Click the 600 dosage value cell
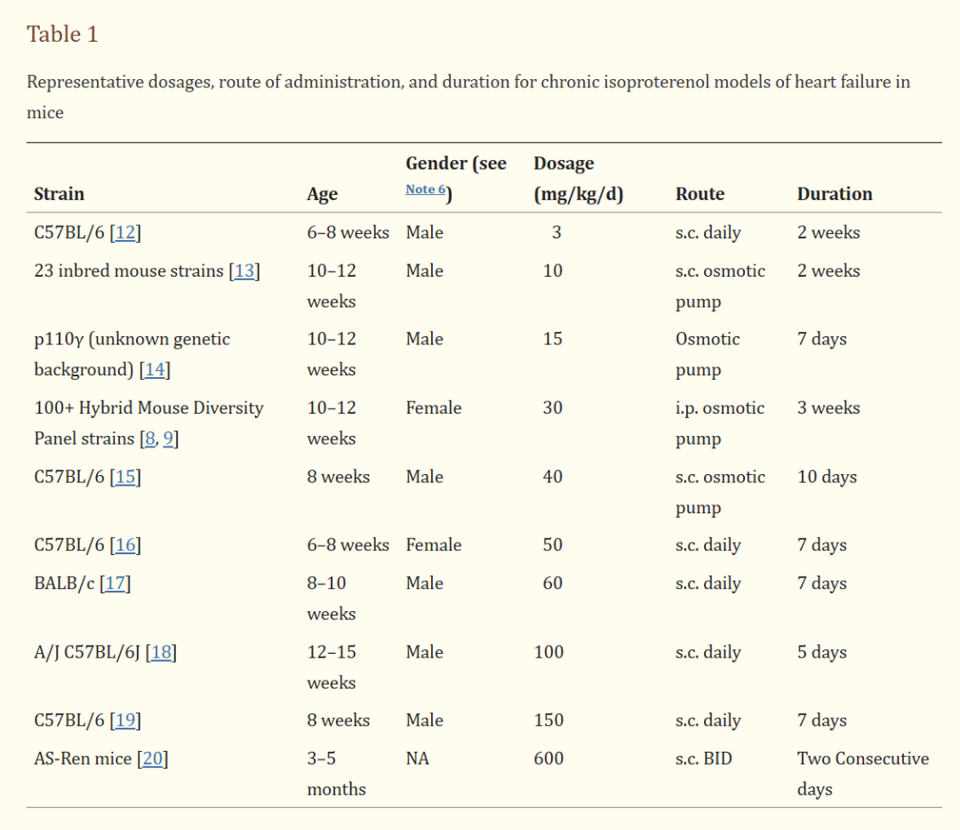This screenshot has width=960, height=830. pyautogui.click(x=548, y=759)
